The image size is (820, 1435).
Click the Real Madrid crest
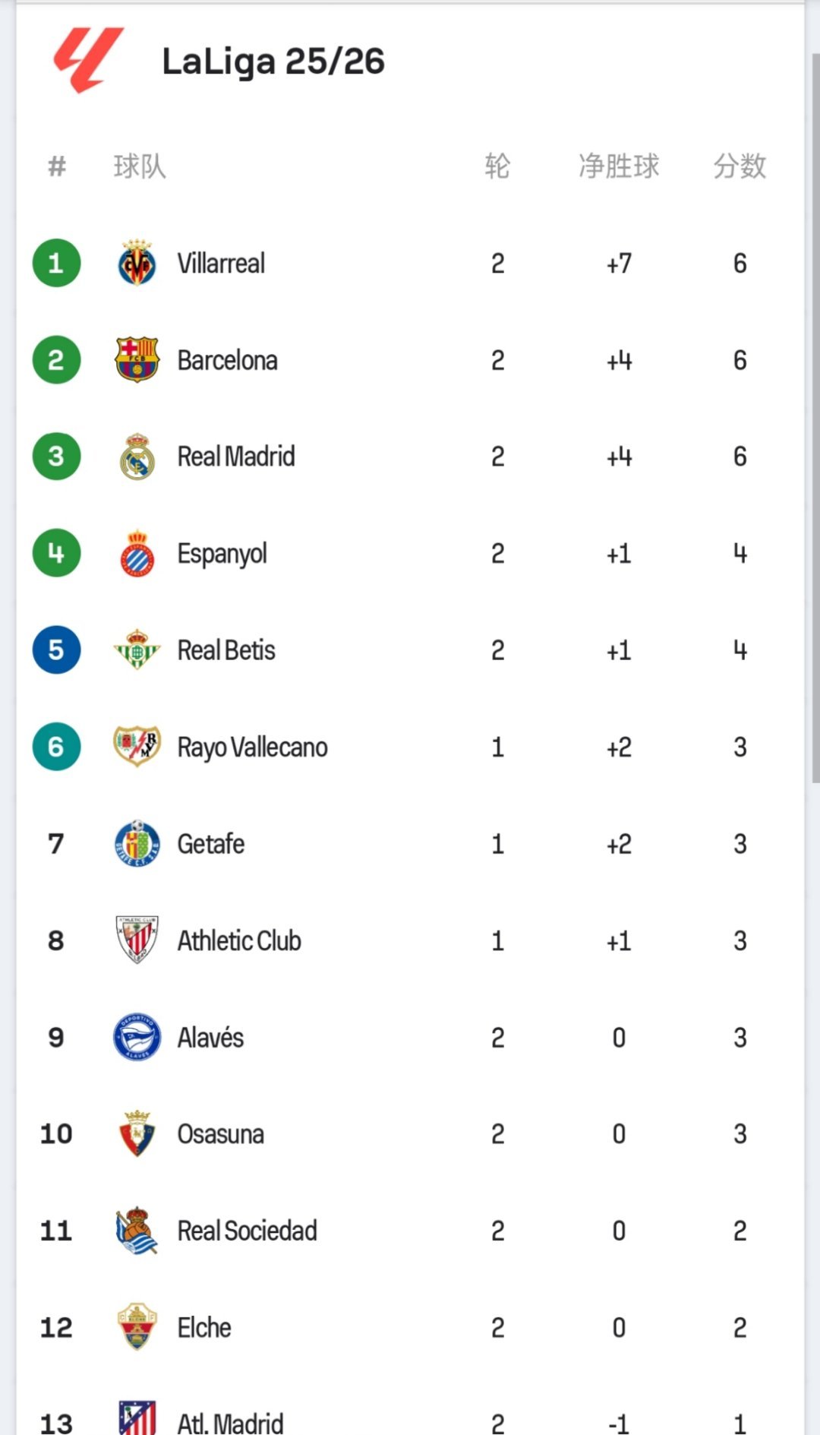(x=137, y=457)
